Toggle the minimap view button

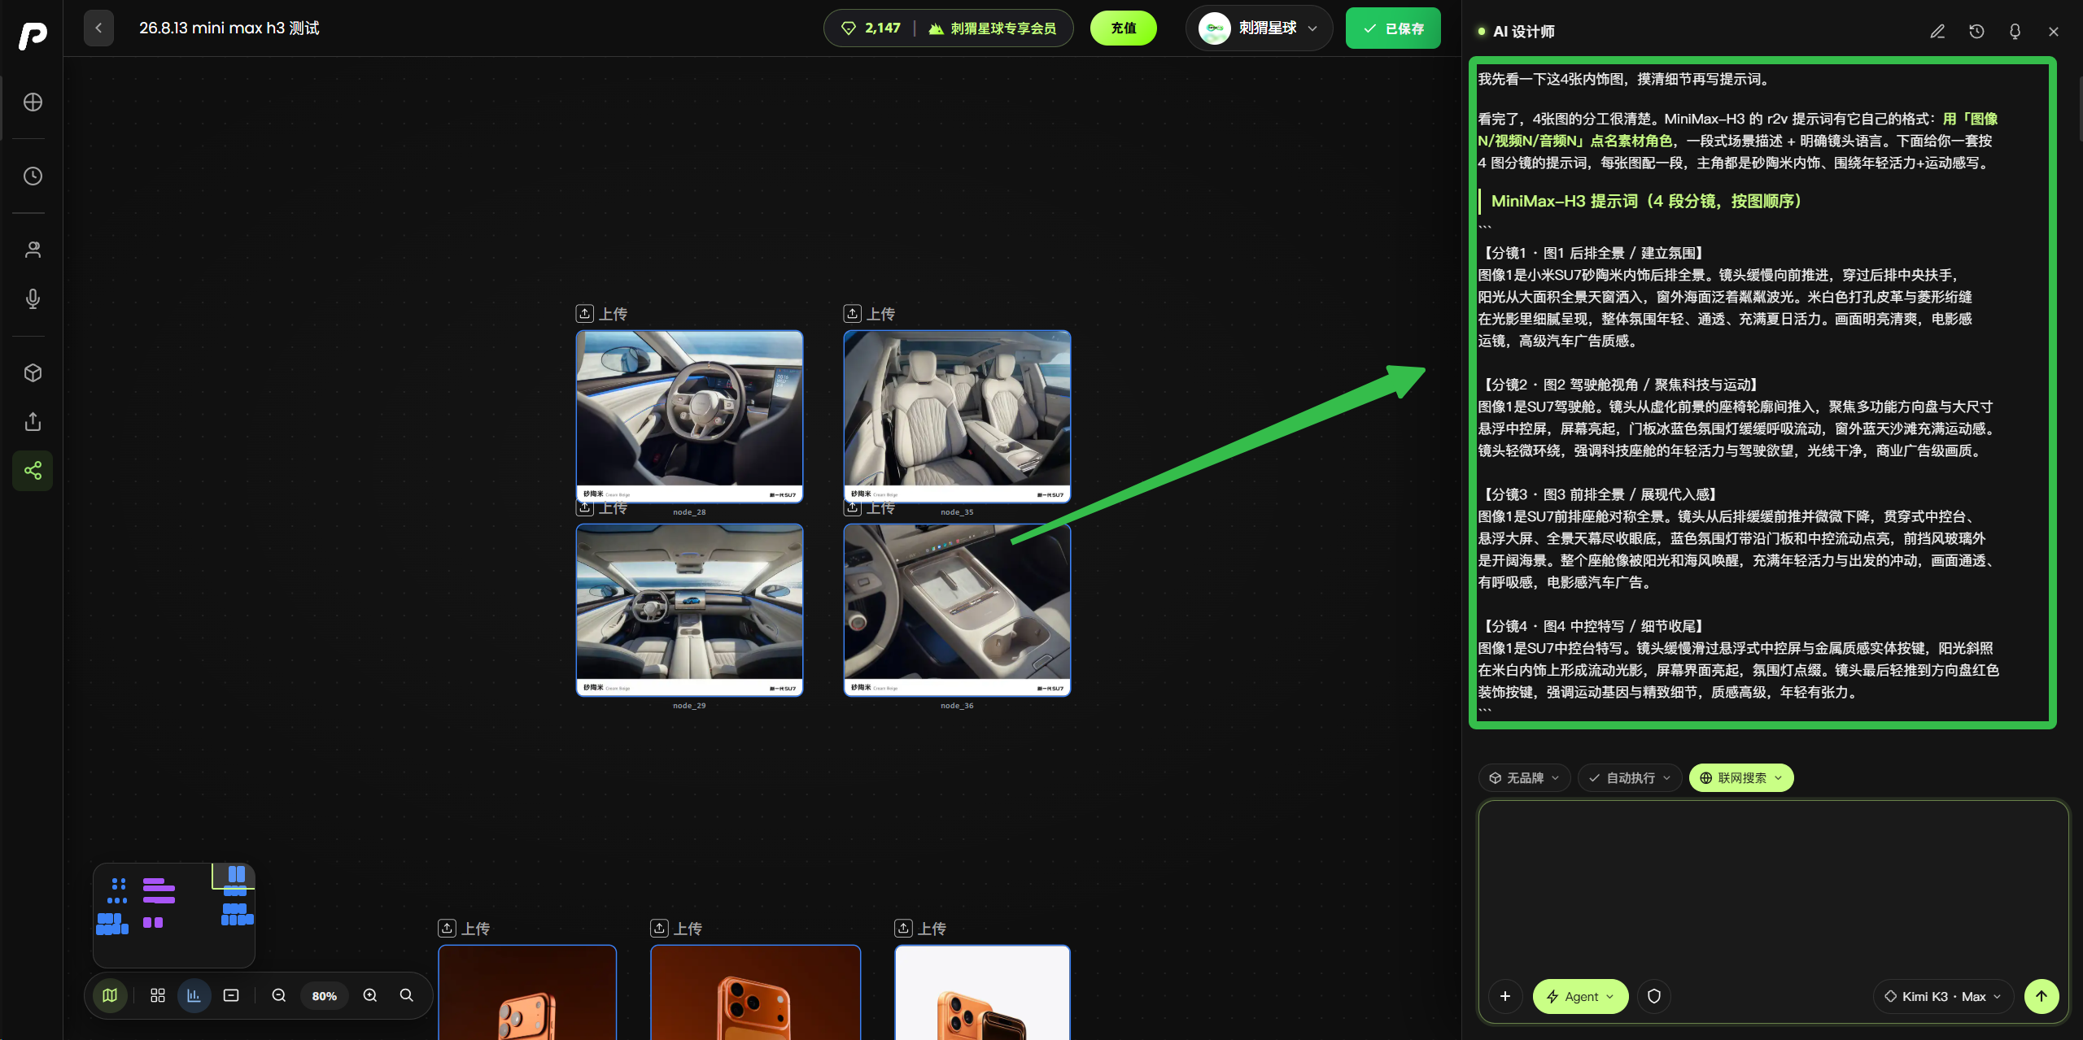(x=110, y=995)
